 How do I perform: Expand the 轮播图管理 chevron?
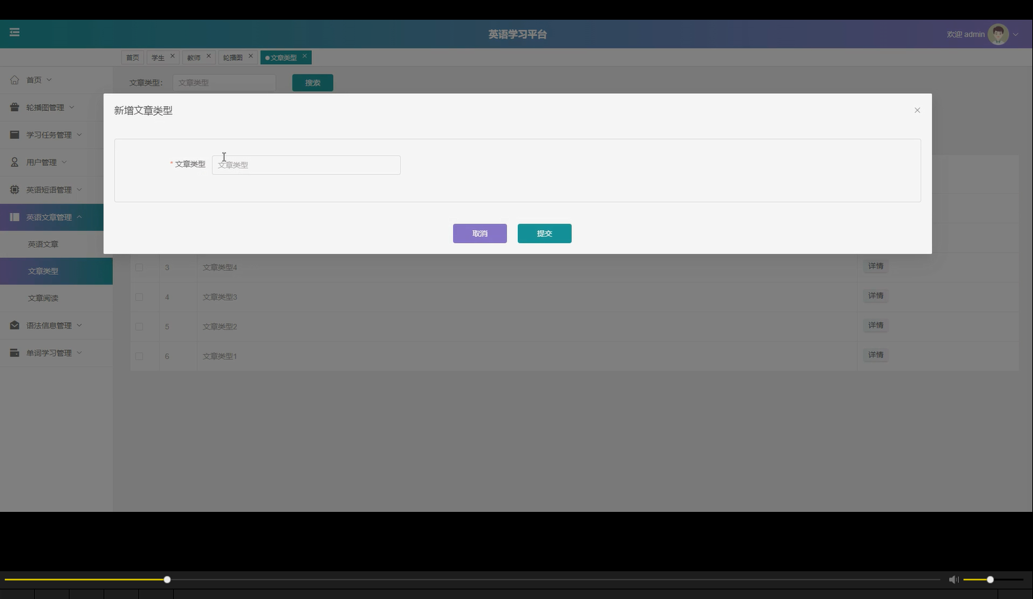point(72,107)
